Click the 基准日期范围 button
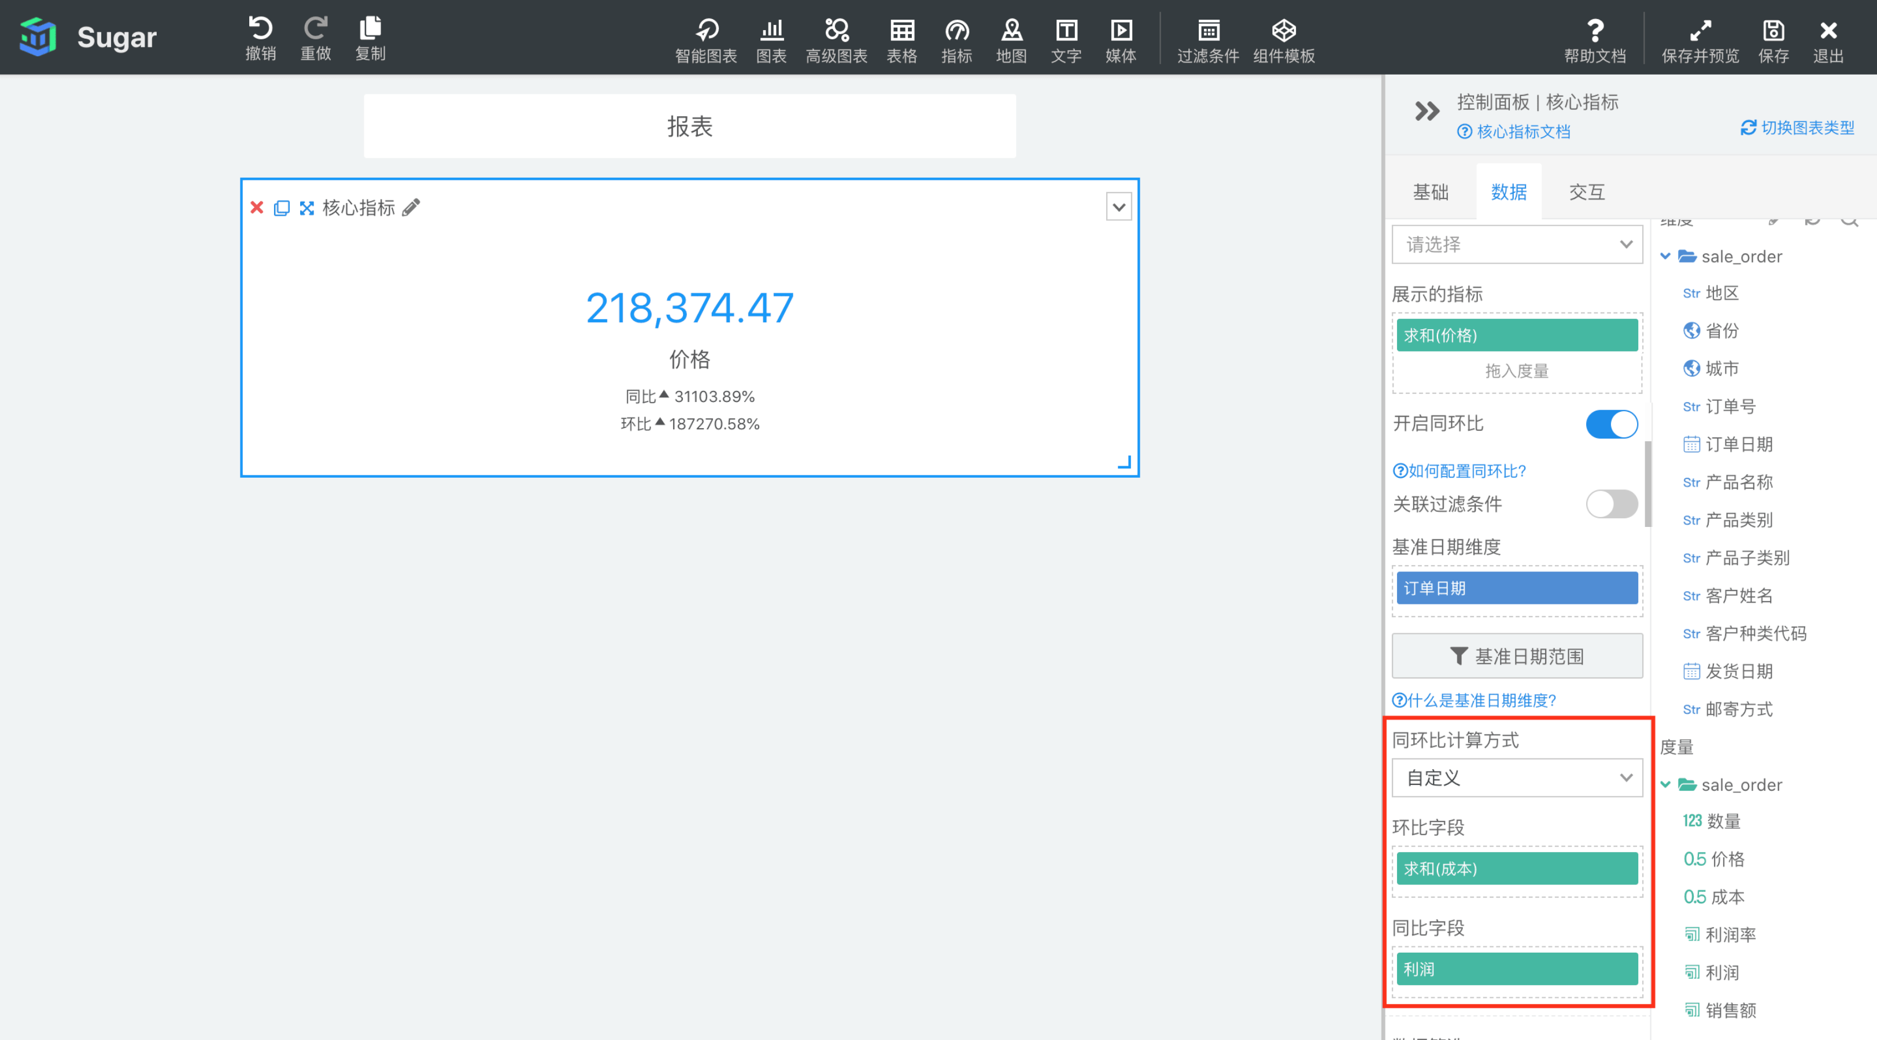1877x1040 pixels. click(x=1517, y=656)
